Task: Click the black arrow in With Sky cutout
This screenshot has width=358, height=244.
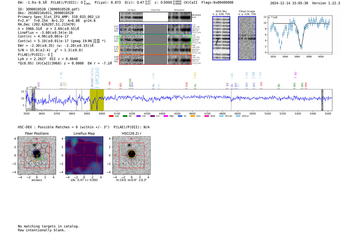Action: click(x=217, y=41)
